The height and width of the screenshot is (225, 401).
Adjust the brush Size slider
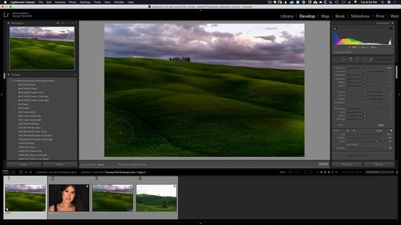pos(355,134)
